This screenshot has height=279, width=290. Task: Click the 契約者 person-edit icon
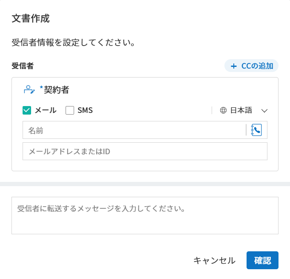29,90
